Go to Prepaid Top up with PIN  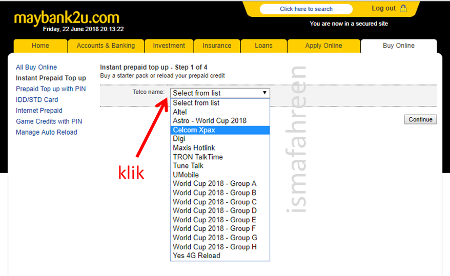click(51, 89)
